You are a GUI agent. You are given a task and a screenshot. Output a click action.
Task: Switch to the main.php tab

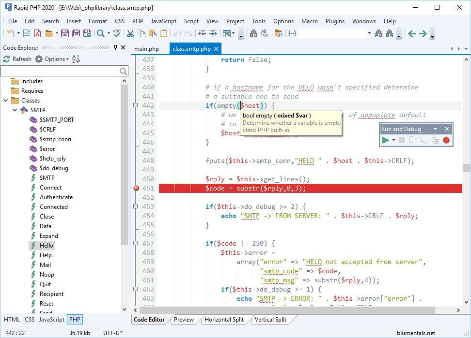coord(146,49)
